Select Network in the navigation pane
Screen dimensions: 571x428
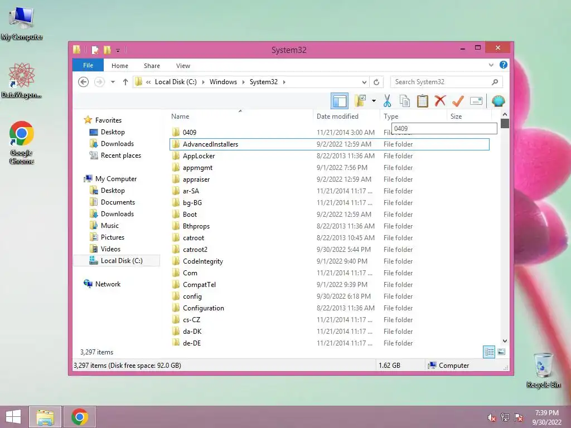click(108, 284)
